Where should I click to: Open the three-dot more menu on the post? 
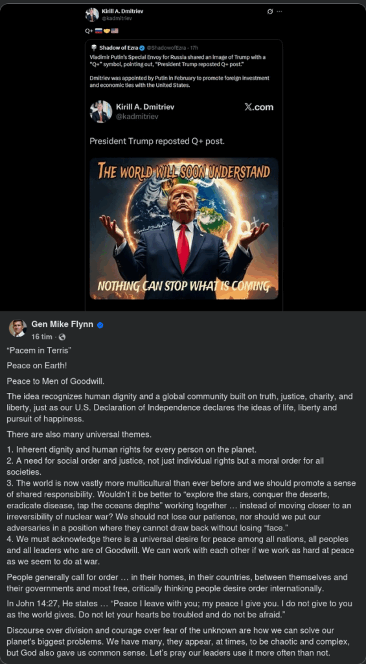pyautogui.click(x=279, y=12)
